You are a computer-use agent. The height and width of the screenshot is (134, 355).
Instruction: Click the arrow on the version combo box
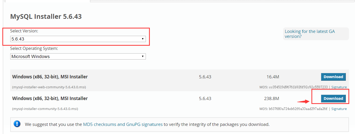pyautogui.click(x=142, y=39)
